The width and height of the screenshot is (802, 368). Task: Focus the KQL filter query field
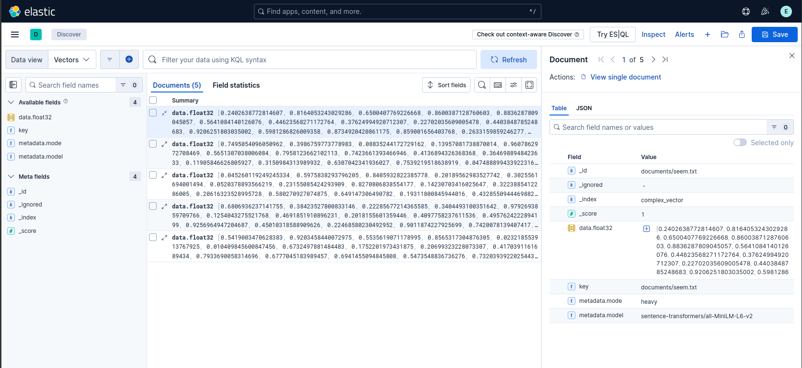click(309, 59)
